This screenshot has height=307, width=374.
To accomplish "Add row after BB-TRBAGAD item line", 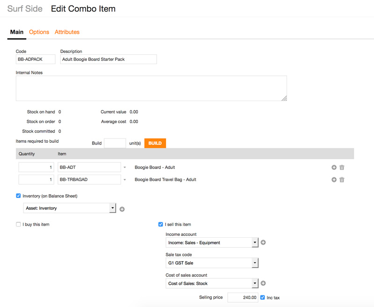I will (x=334, y=180).
